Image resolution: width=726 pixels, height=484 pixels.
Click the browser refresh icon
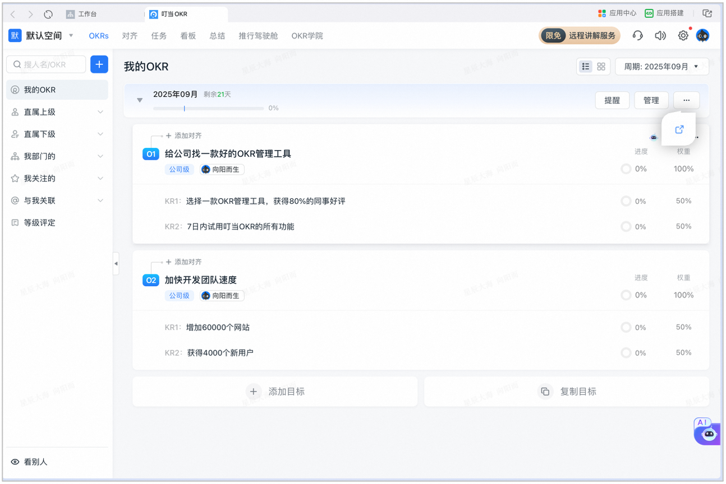click(48, 14)
